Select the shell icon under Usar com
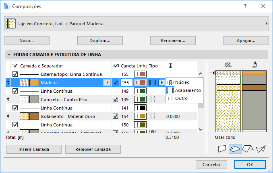The image size is (273, 173). pos(261,149)
